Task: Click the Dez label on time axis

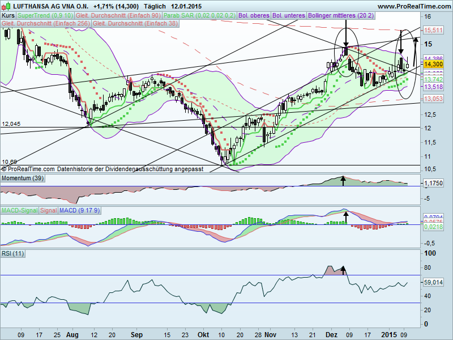Action: [331, 335]
